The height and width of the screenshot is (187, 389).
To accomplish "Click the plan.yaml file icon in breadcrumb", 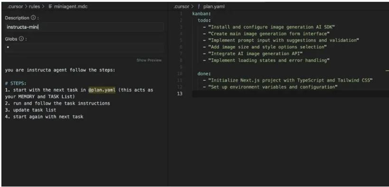I will coord(199,7).
